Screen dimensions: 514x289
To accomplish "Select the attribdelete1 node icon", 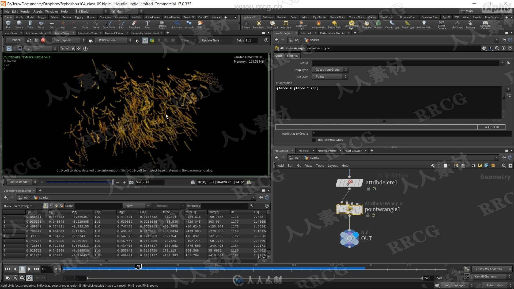I will point(349,182).
